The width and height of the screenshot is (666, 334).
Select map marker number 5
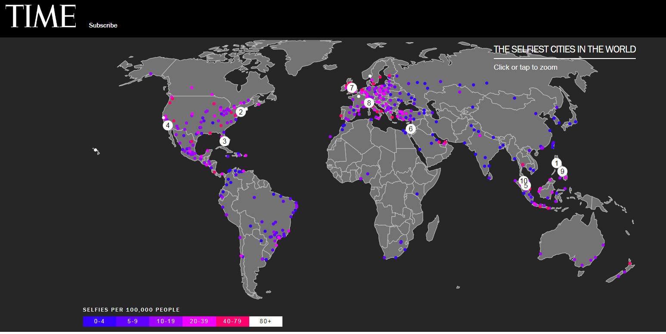pos(526,186)
